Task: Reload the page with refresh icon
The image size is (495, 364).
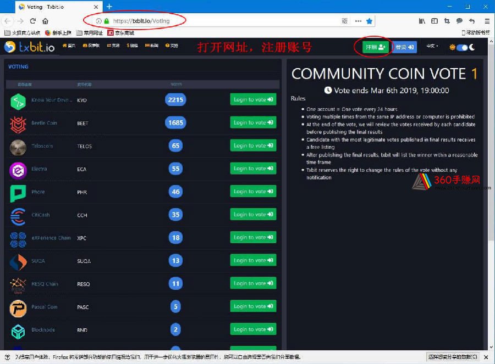Action: click(32, 21)
